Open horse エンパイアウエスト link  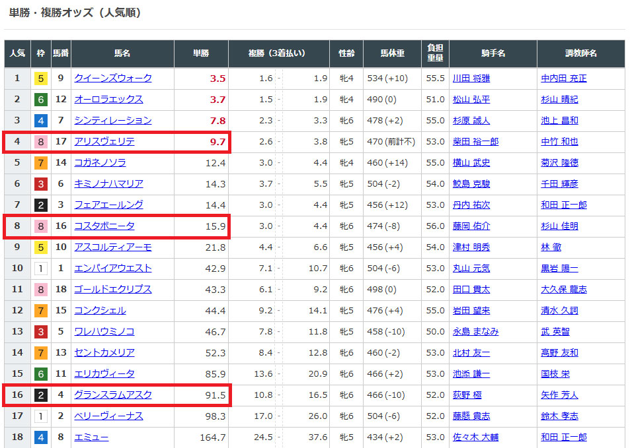click(113, 268)
